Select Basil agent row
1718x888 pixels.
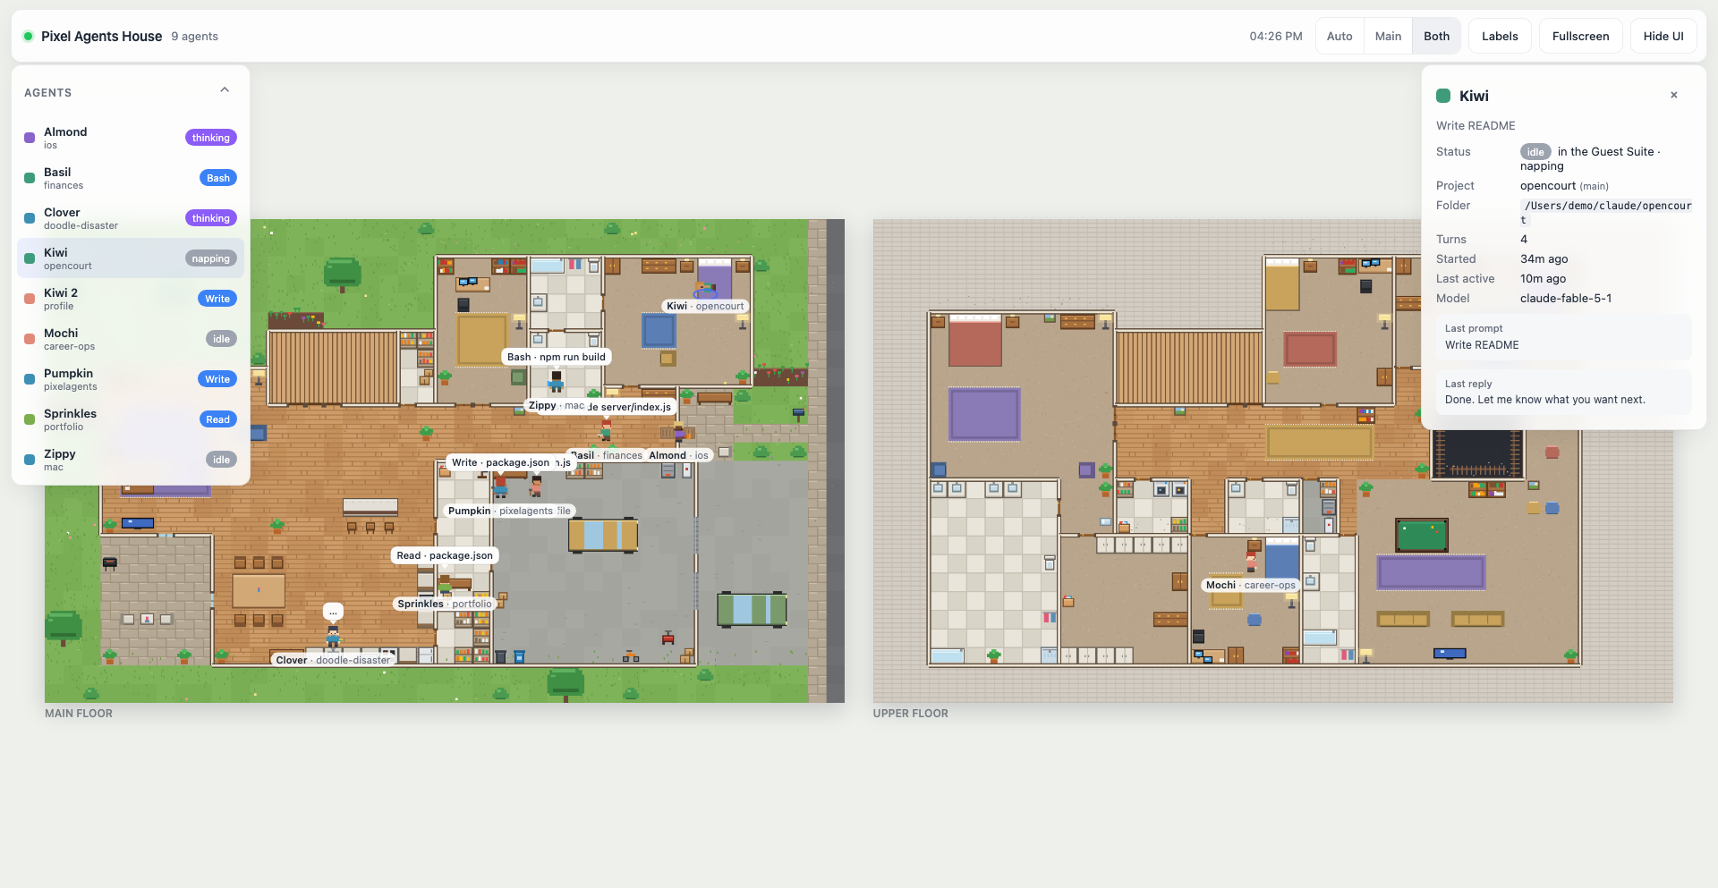click(x=131, y=178)
